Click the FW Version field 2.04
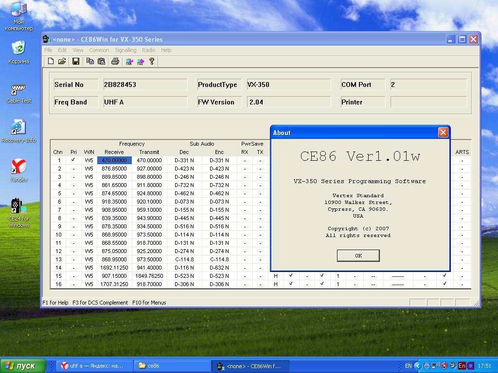 pos(289,102)
